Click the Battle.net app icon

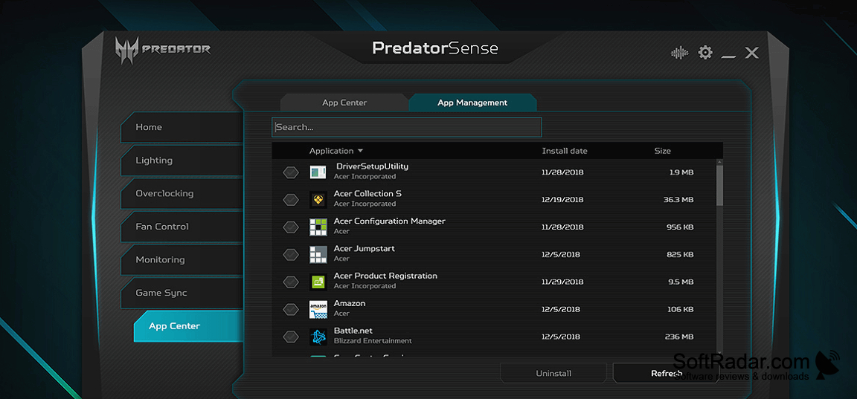point(318,337)
